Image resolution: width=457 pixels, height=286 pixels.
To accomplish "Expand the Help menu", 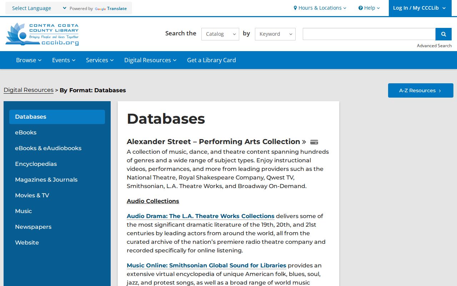I will click(x=369, y=8).
